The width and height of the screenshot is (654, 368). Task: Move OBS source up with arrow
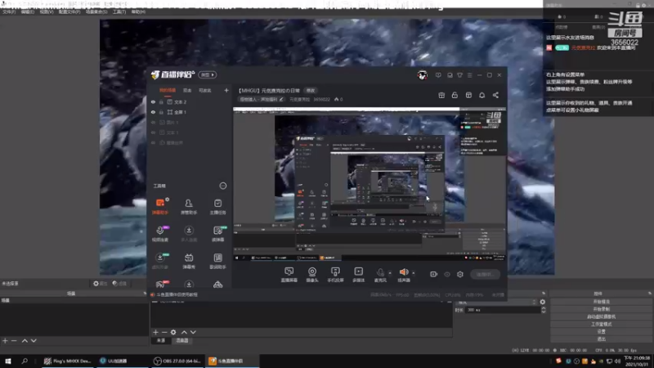(184, 333)
